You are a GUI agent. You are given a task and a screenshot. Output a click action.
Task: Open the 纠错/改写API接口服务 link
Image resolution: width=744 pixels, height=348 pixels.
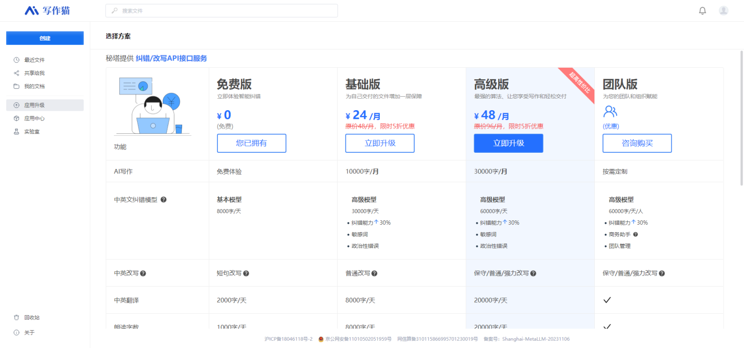pyautogui.click(x=171, y=58)
